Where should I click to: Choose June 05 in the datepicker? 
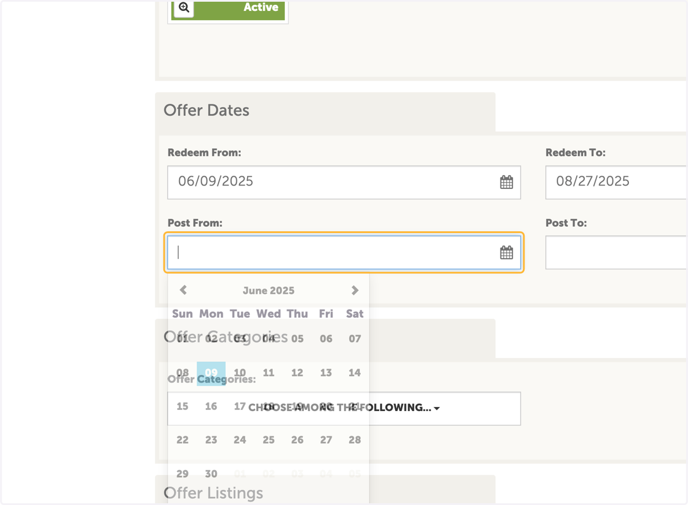297,339
